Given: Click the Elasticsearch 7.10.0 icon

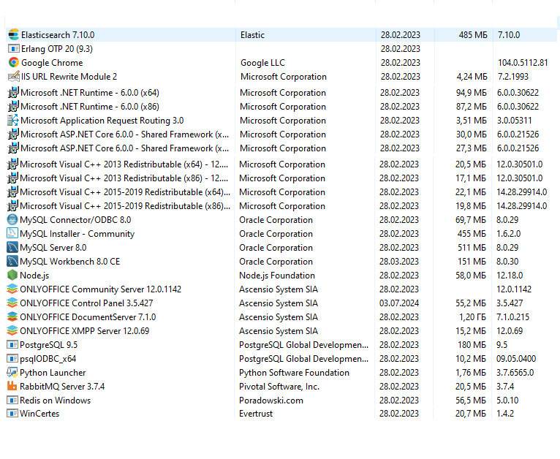Looking at the screenshot, I should pyautogui.click(x=14, y=34).
